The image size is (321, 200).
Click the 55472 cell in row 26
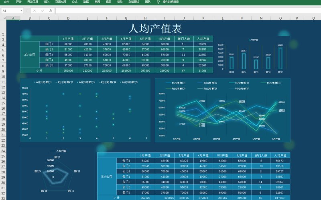280,161
